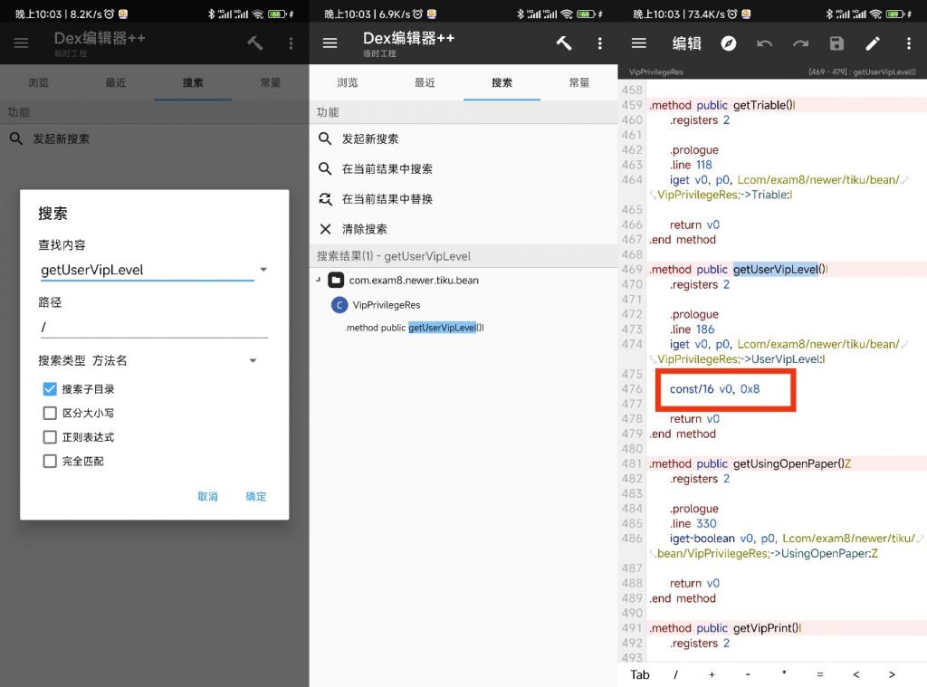
Task: Enable the 区分大小写 case sensitive option
Action: [x=50, y=413]
